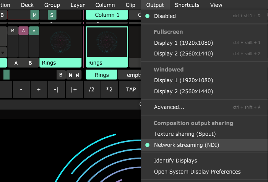The width and height of the screenshot is (268, 182).
Task: Increase BPM with plus button
Action: pos(39,89)
